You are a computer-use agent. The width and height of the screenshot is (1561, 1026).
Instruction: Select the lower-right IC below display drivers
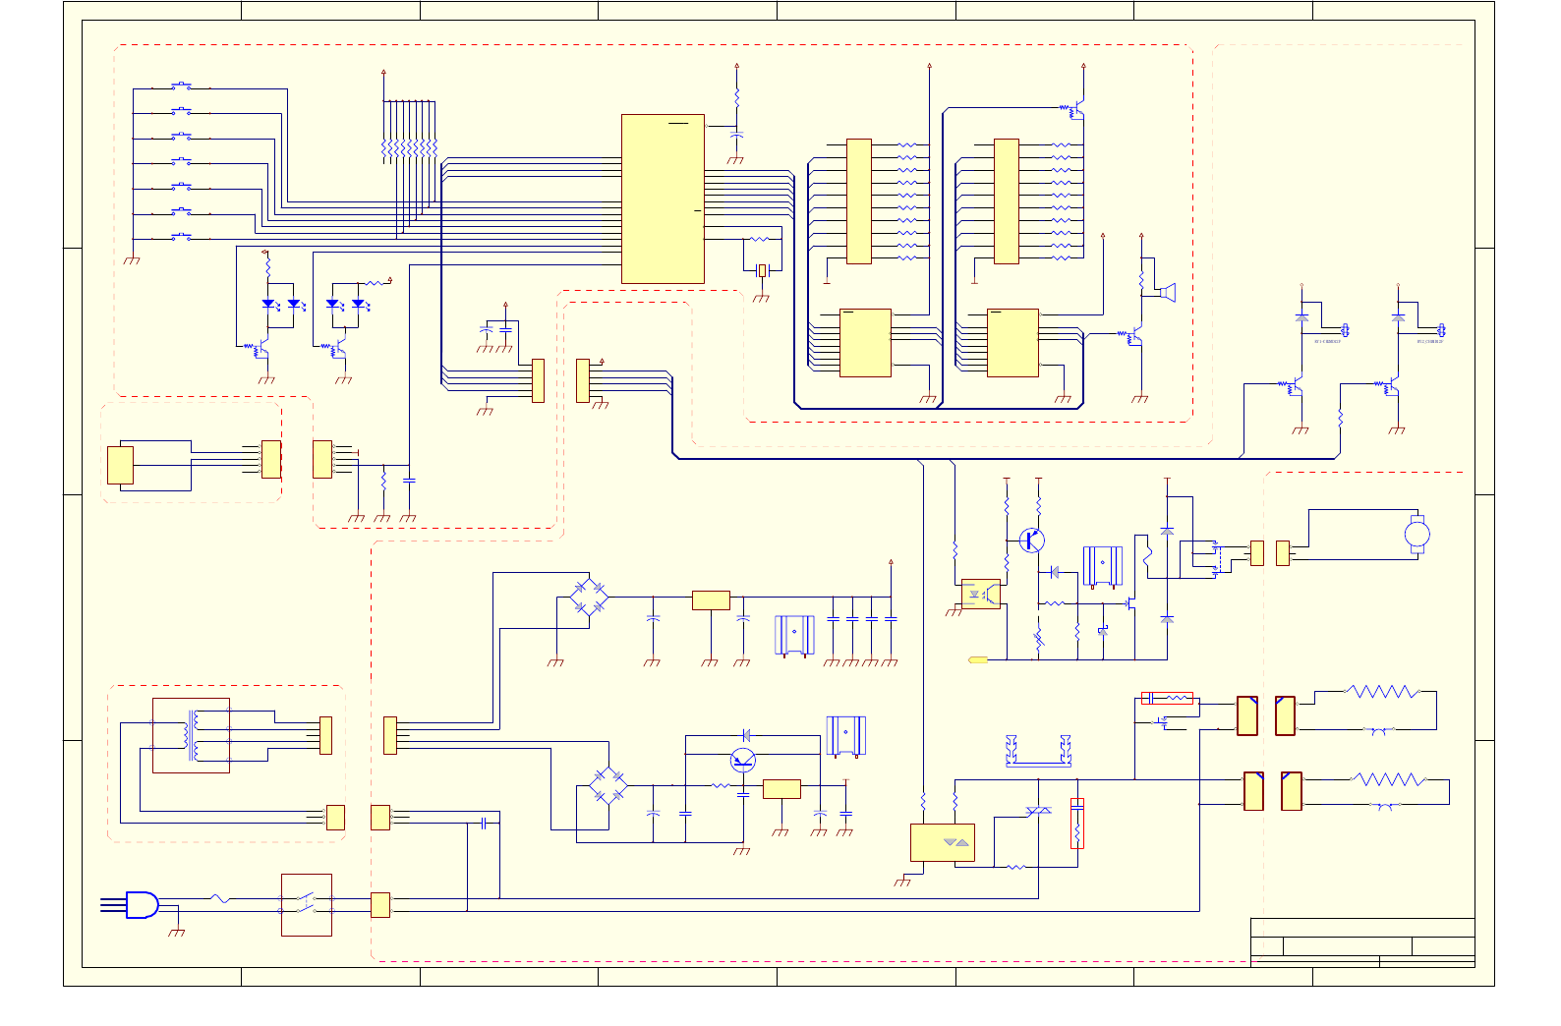[1013, 343]
